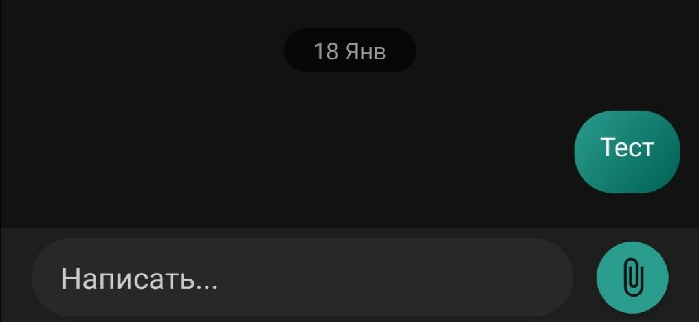The image size is (699, 322).
Task: Open options for the "Тест" message
Action: click(627, 152)
